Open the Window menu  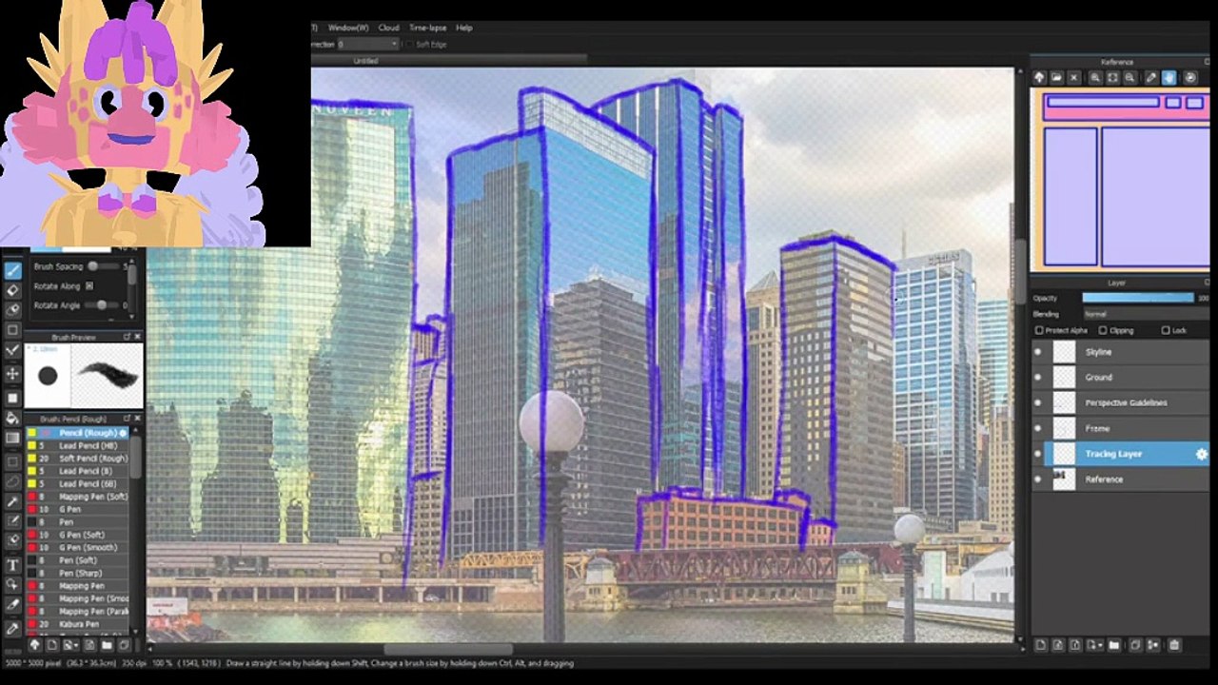point(347,28)
